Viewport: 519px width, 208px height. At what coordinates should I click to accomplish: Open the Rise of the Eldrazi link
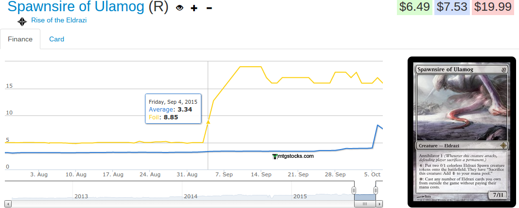[59, 20]
